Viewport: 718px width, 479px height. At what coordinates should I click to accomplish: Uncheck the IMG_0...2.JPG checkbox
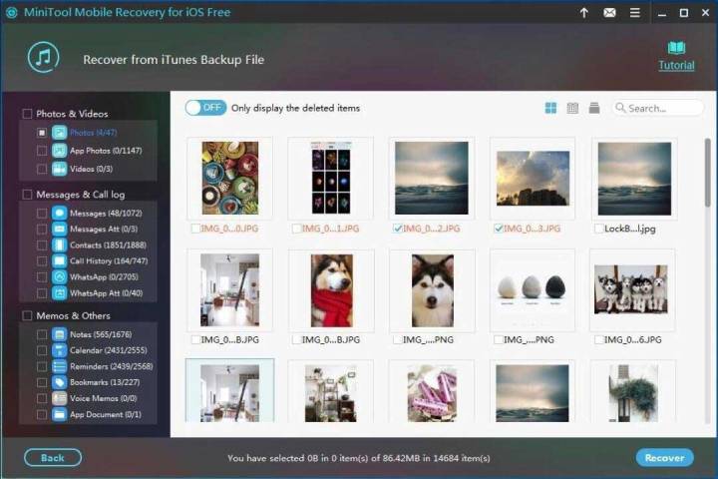(398, 229)
